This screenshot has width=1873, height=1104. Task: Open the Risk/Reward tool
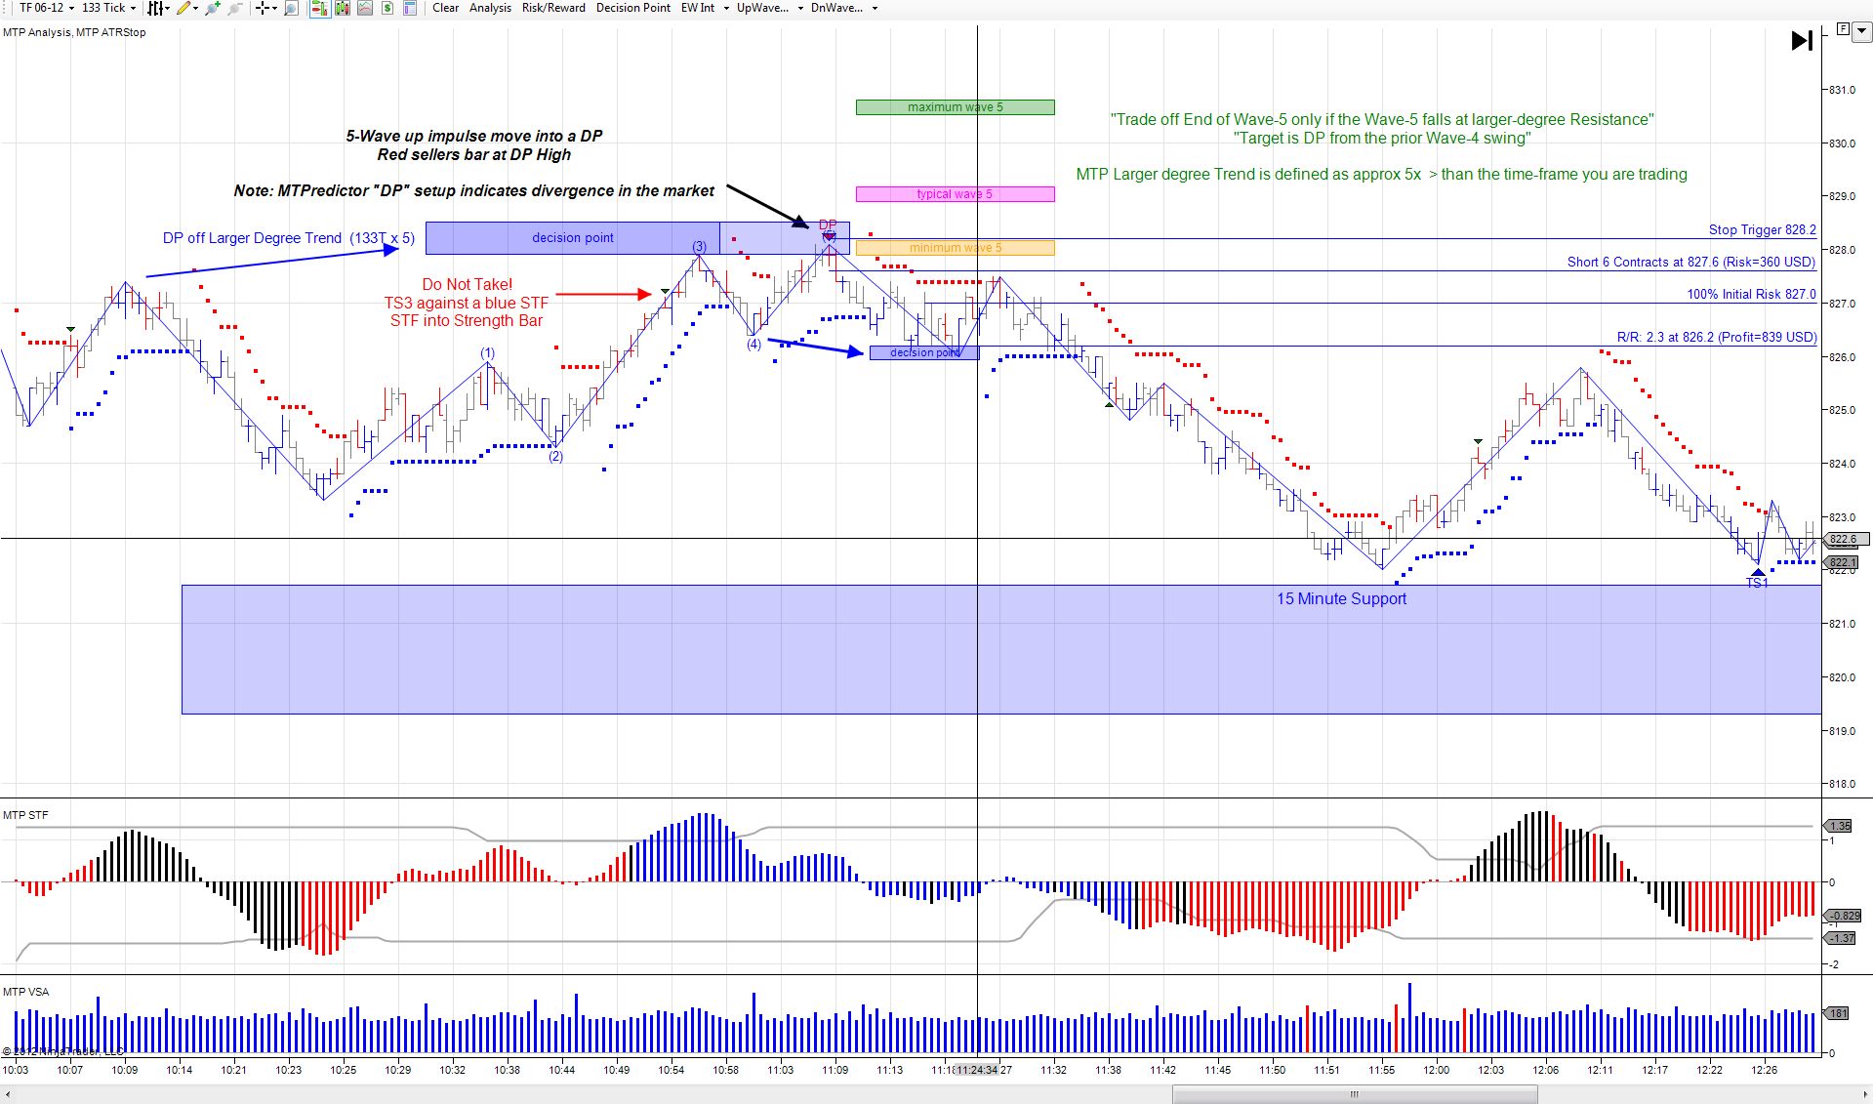coord(553,8)
